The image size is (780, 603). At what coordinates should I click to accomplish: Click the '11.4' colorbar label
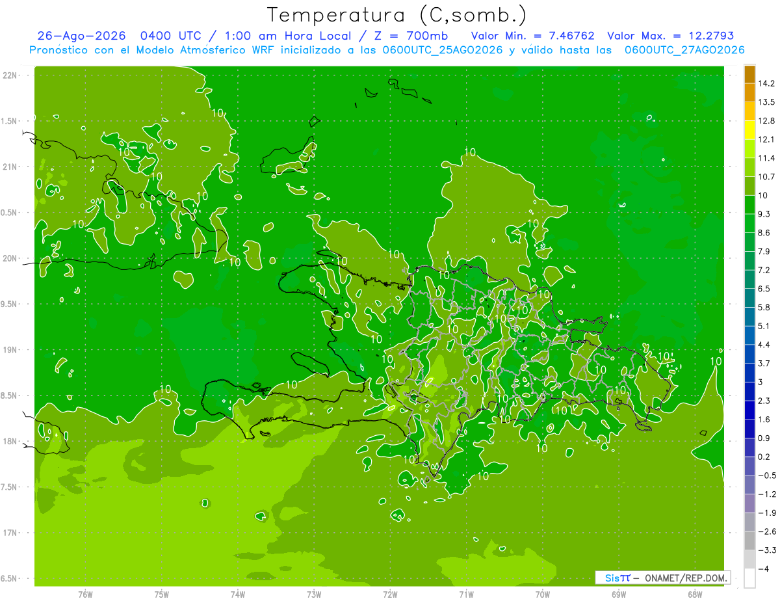[766, 158]
